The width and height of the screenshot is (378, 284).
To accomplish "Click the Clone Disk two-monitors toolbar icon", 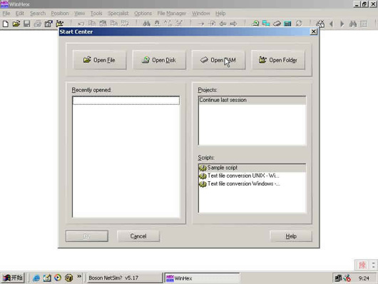I will [x=266, y=24].
